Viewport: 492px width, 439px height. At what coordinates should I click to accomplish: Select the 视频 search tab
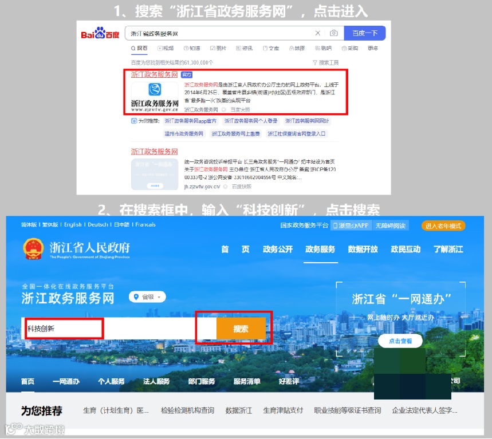166,48
